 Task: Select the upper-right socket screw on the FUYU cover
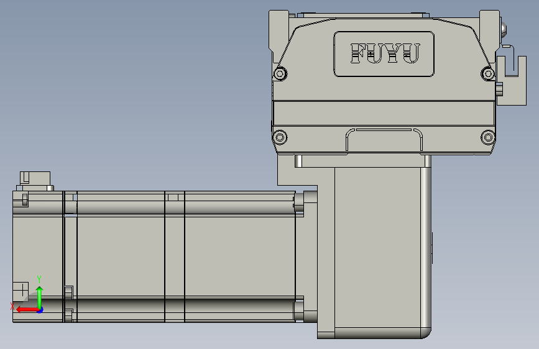pos(488,73)
